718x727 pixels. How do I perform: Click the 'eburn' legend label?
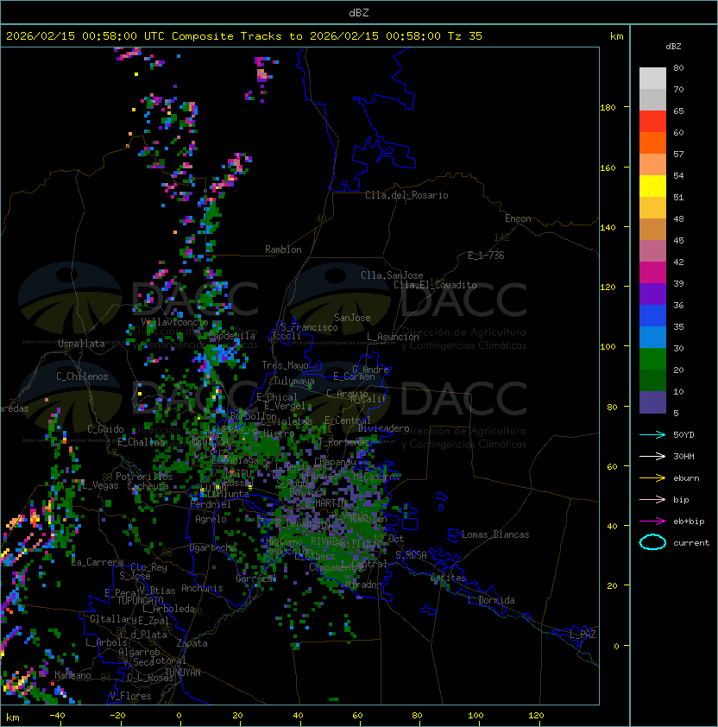click(x=686, y=478)
